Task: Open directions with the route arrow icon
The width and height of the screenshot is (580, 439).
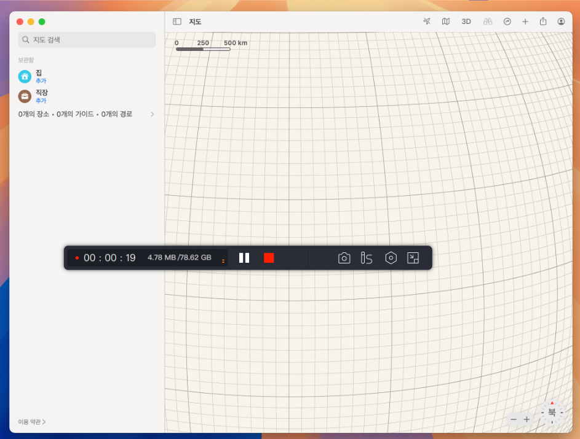Action: (x=507, y=21)
